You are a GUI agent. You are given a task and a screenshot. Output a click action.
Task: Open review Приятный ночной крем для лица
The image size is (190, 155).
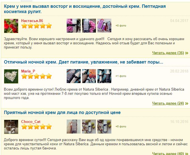pyautogui.click(x=62, y=113)
